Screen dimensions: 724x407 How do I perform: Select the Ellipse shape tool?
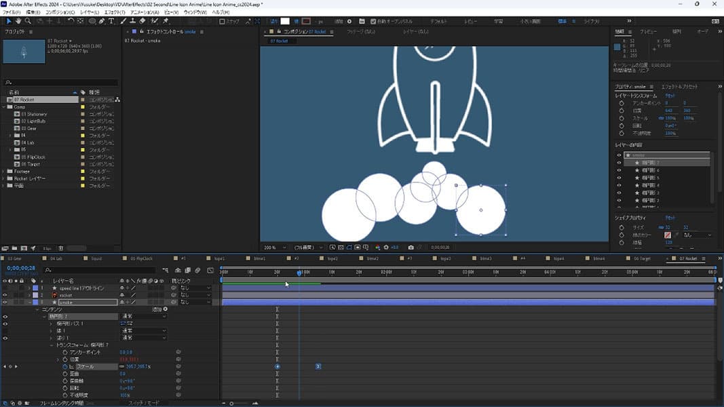(92, 21)
